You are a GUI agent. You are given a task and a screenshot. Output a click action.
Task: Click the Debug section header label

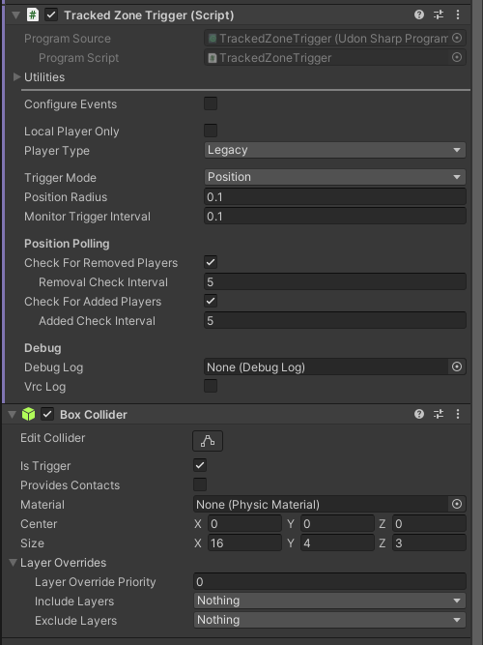point(43,348)
